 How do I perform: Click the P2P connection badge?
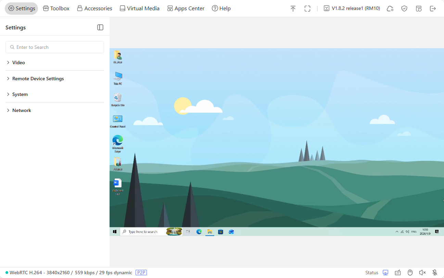[141, 273]
